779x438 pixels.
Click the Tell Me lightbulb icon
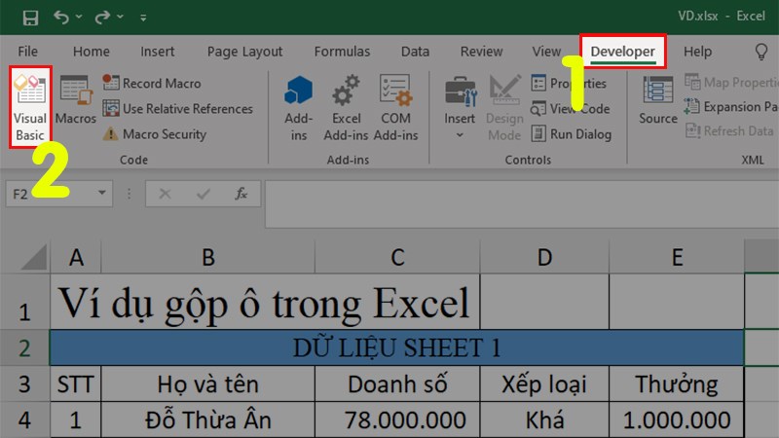(761, 52)
